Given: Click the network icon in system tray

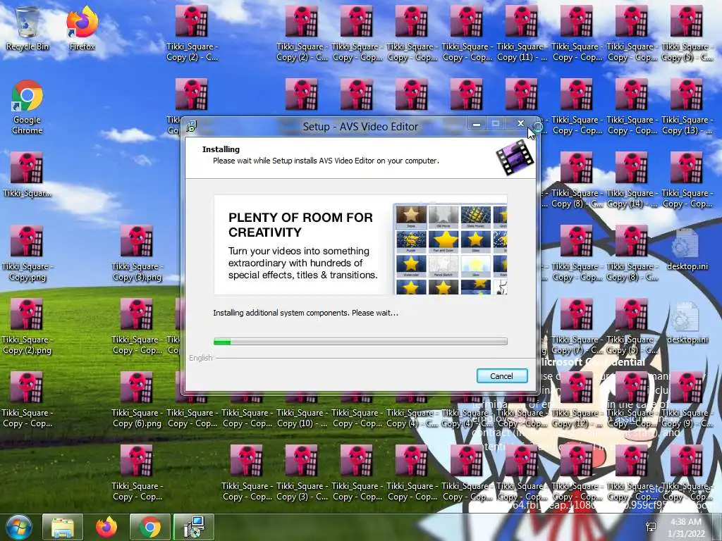Looking at the screenshot, I should [651, 527].
